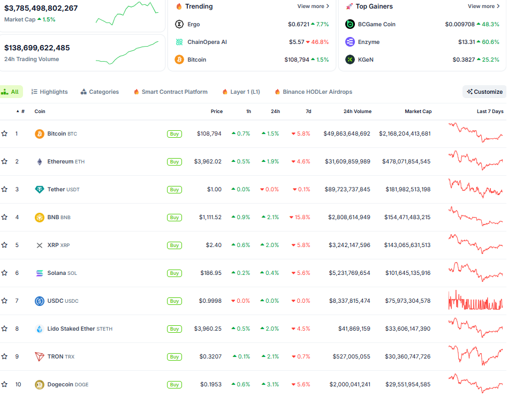Click the Bitcoin BTC coin logo
The image size is (508, 396).
click(x=40, y=133)
